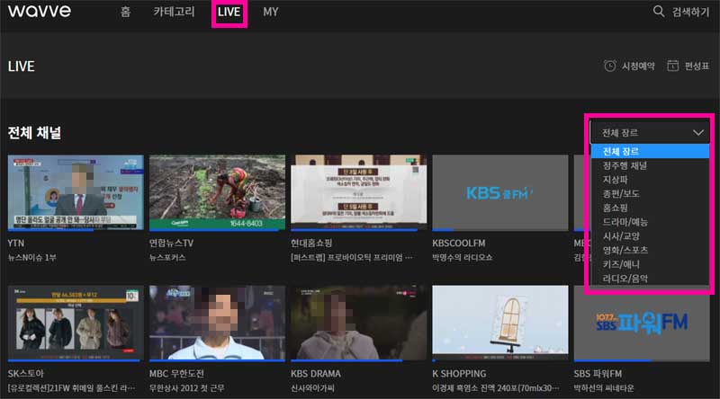Open the search magnifier icon

click(x=659, y=12)
